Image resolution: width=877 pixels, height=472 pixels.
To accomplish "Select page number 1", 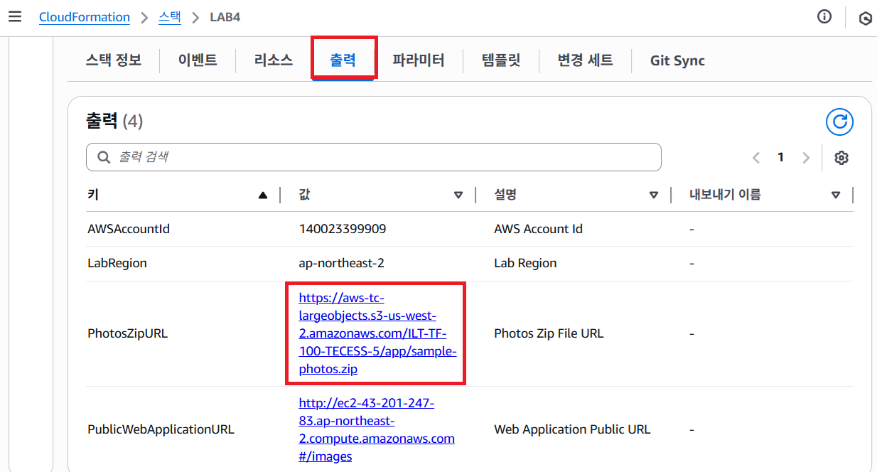I will 780,158.
